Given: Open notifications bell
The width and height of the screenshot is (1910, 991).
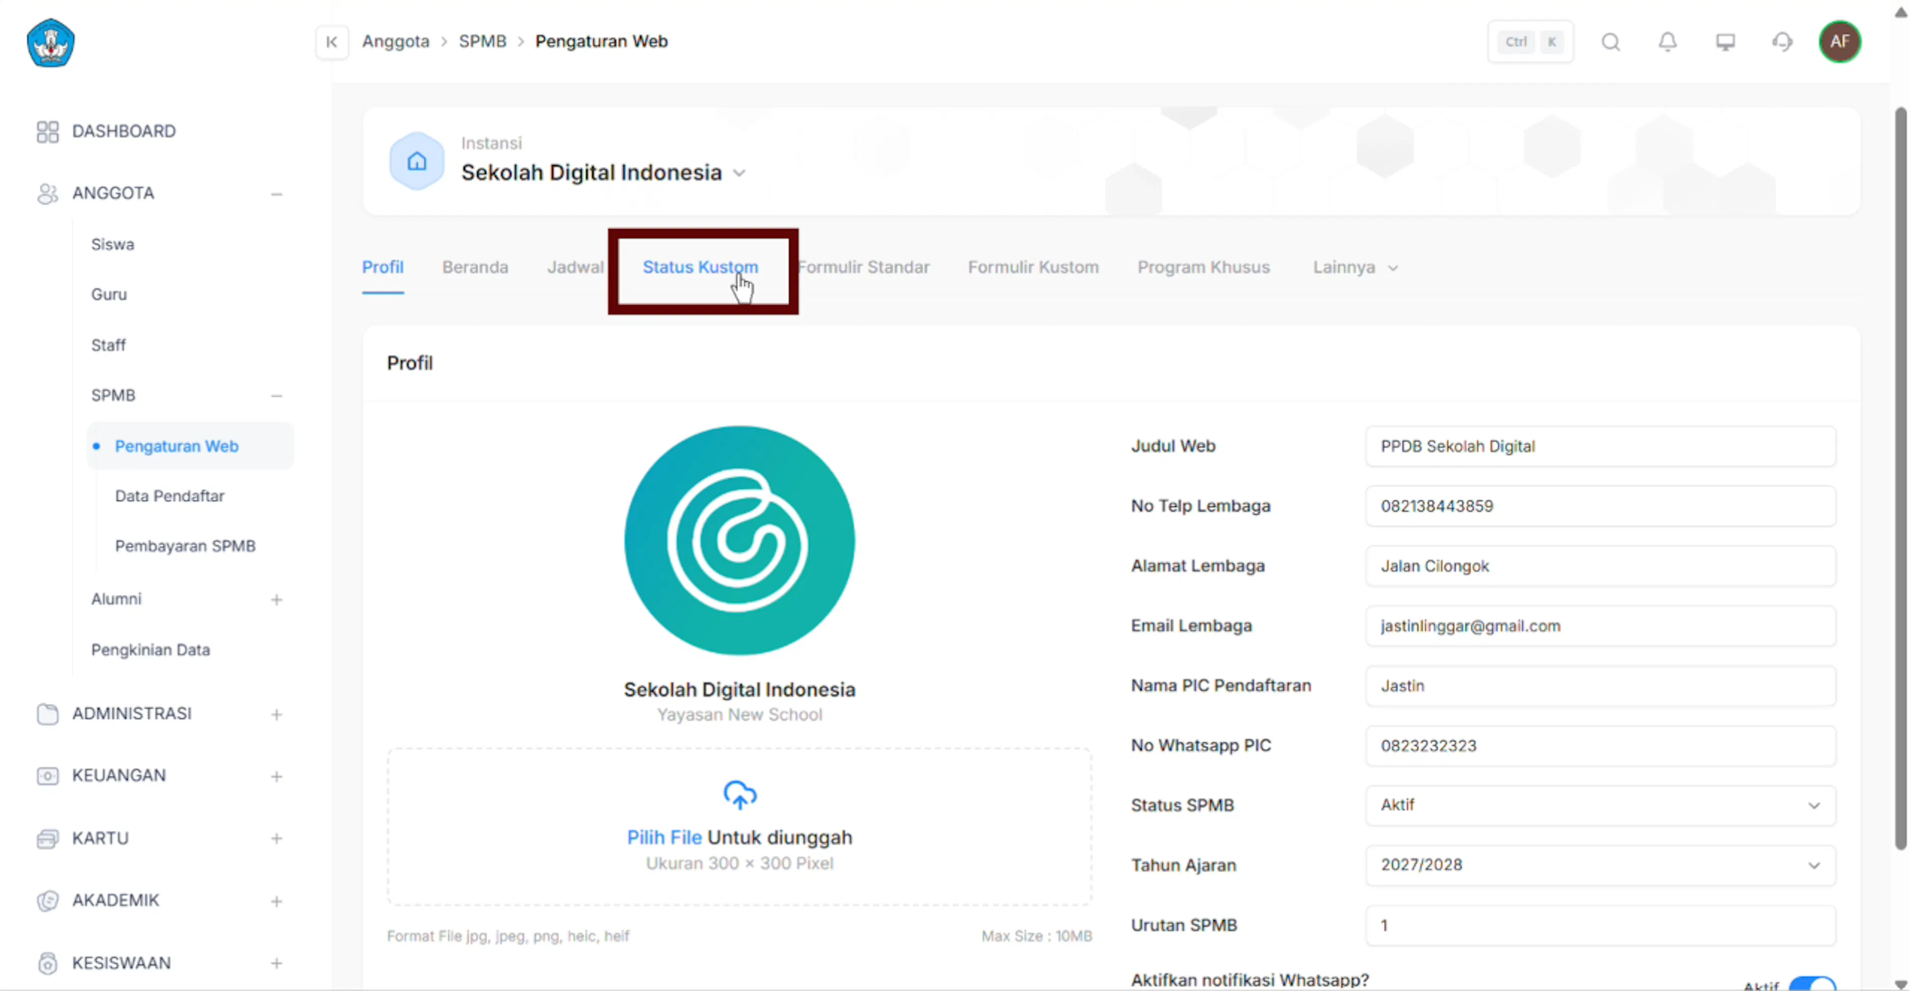Looking at the screenshot, I should click(1668, 41).
